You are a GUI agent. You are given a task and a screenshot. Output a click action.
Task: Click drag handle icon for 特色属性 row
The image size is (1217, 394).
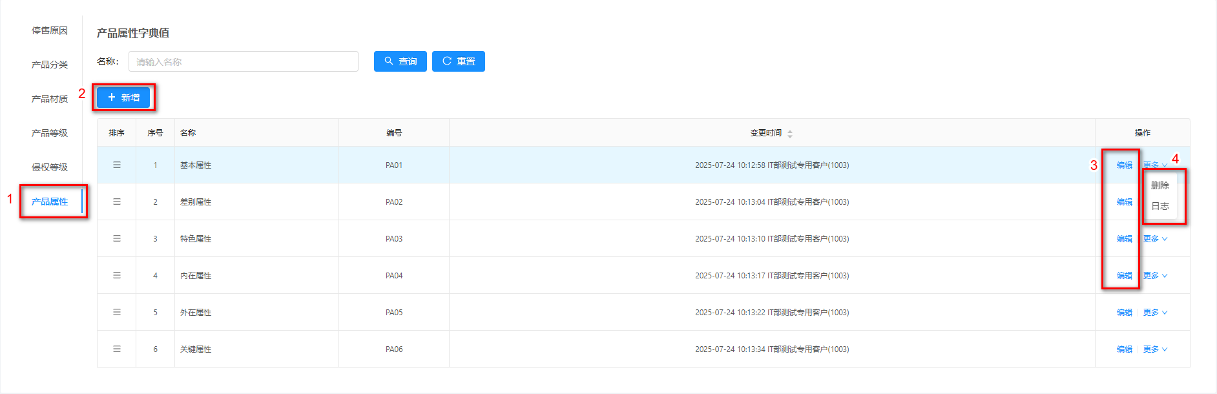[x=117, y=238]
